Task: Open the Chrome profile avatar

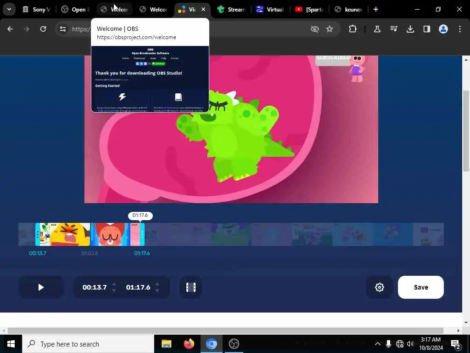Action: 443,29
